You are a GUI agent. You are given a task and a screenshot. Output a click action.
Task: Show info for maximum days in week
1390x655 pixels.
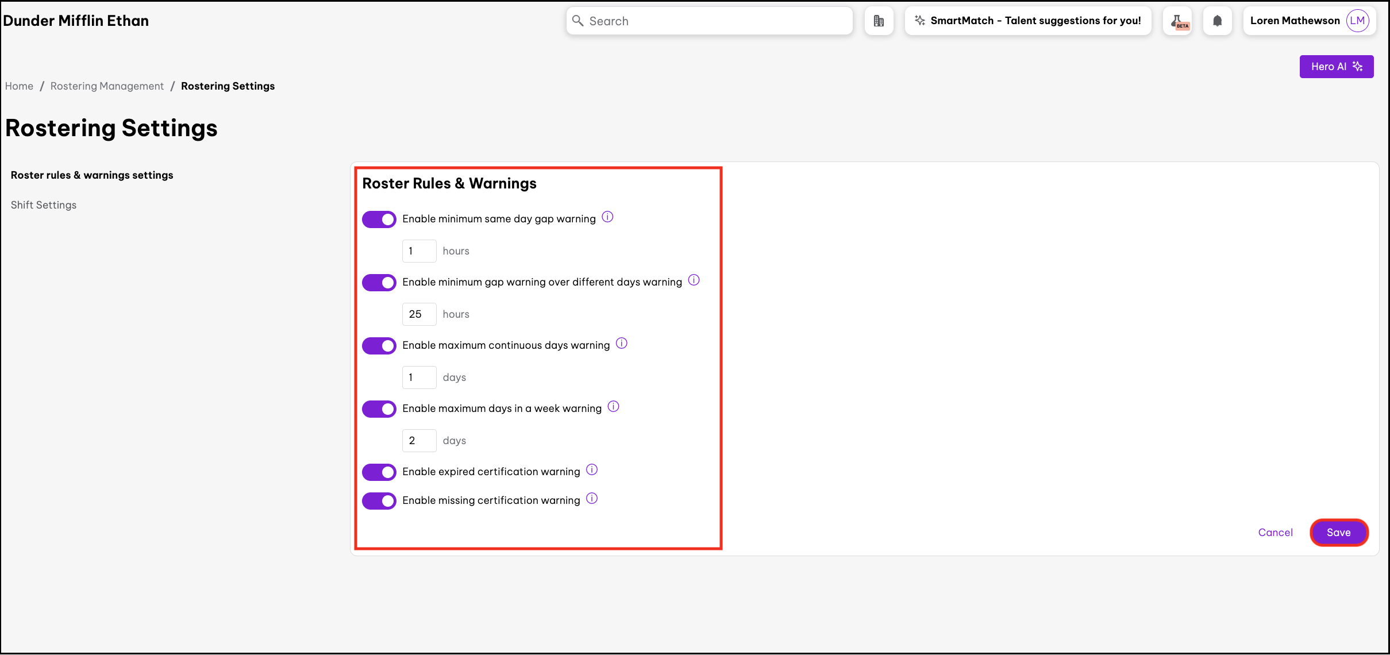[614, 407]
